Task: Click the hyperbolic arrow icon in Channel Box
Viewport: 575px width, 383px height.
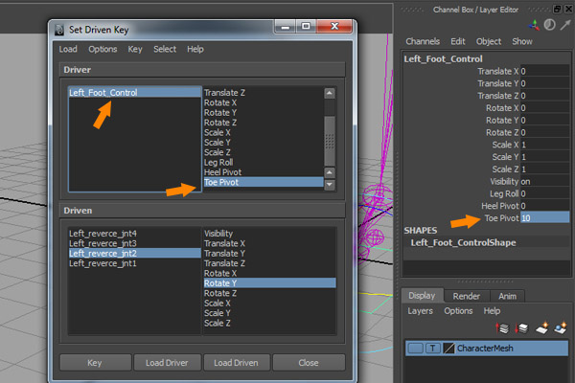Action: (565, 25)
